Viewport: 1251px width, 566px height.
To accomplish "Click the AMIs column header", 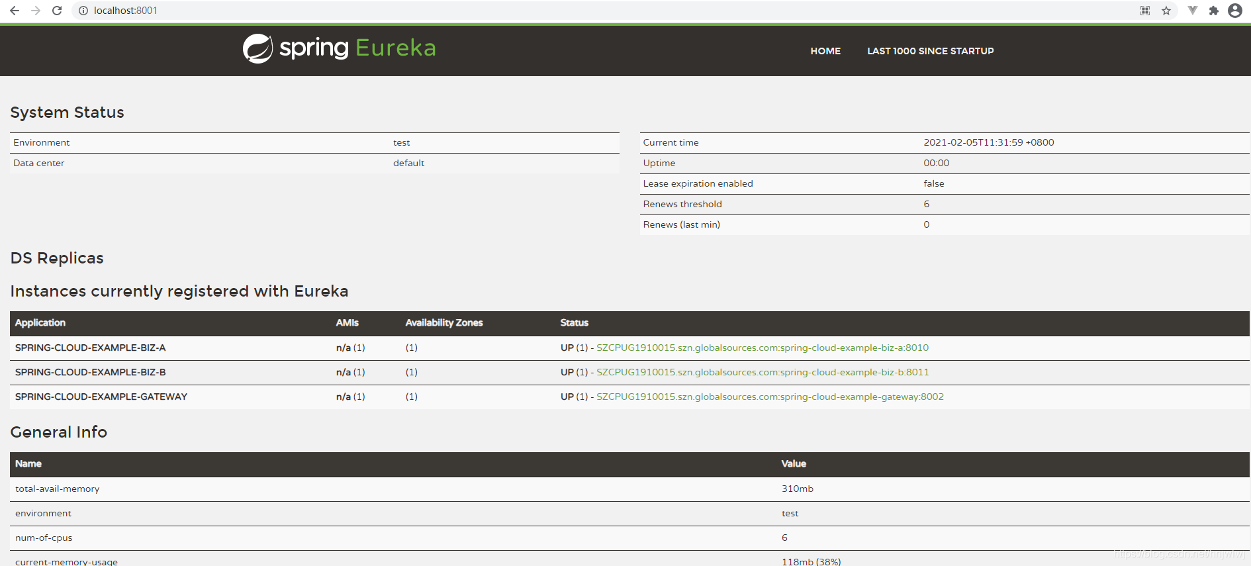I will point(347,322).
